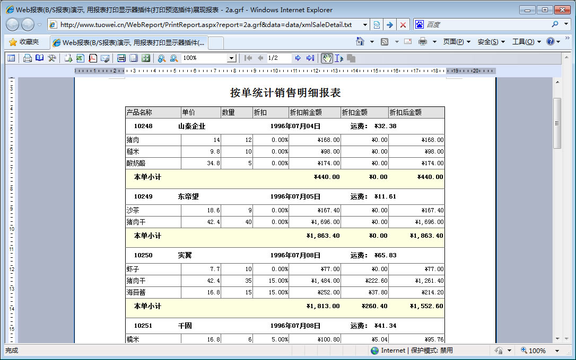
Task: Expand the 100% zoom combo box
Action: (231, 58)
